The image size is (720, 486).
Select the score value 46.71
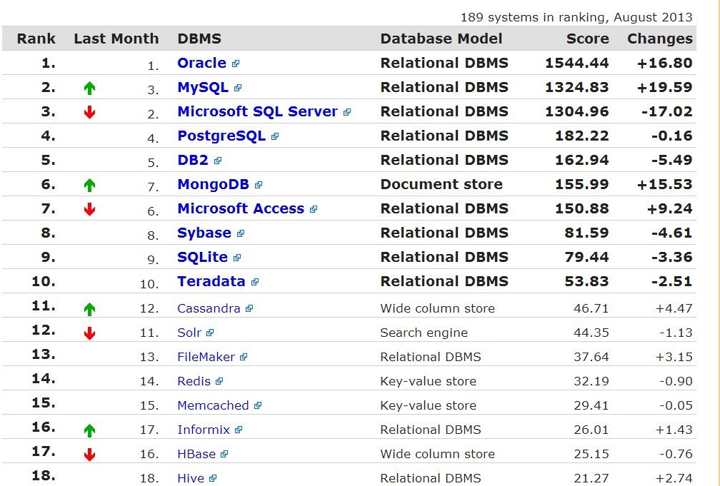click(x=591, y=308)
